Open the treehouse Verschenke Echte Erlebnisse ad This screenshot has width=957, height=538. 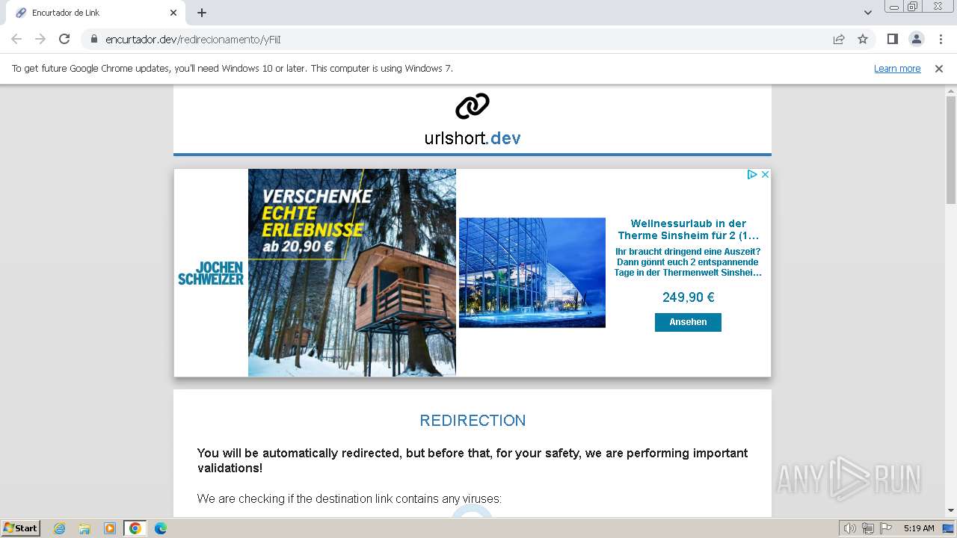352,273
